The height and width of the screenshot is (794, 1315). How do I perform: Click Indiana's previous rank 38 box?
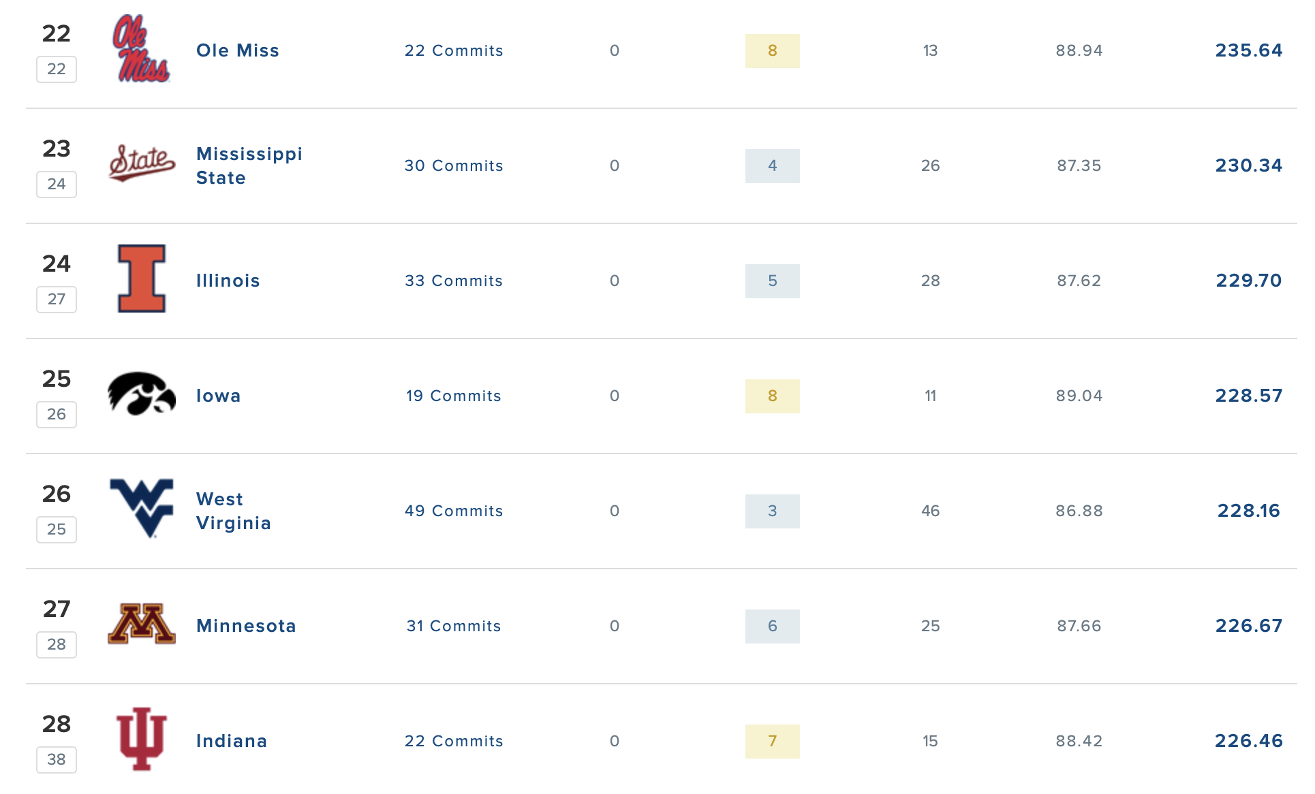(57, 759)
